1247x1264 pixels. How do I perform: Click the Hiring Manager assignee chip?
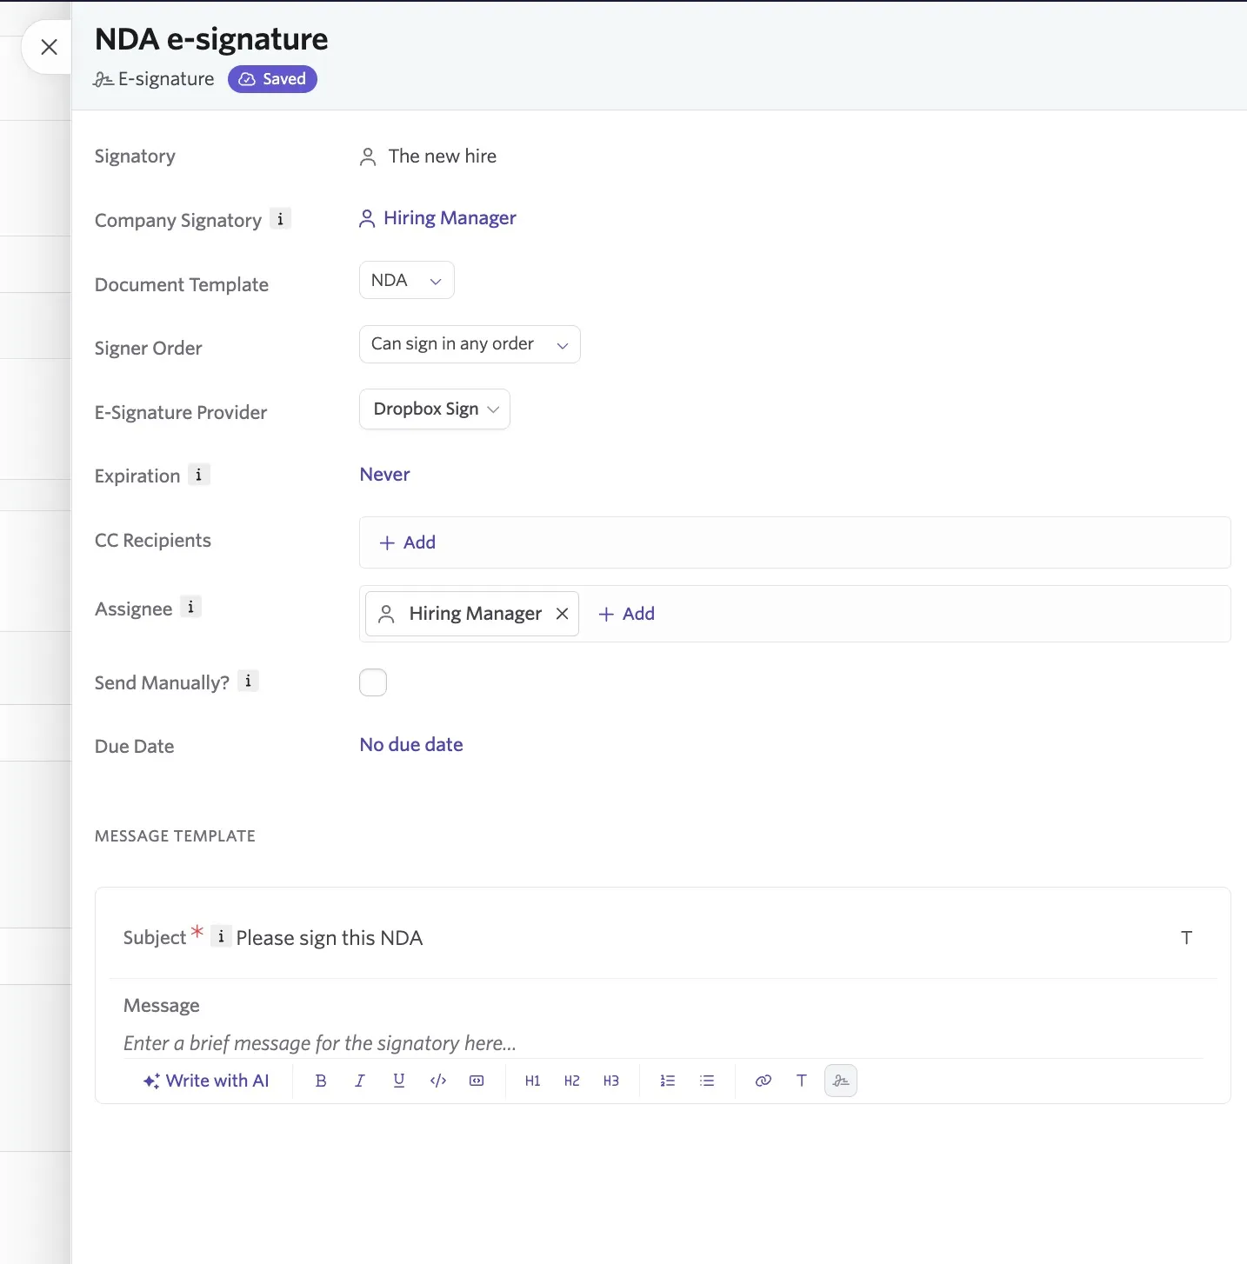(472, 614)
